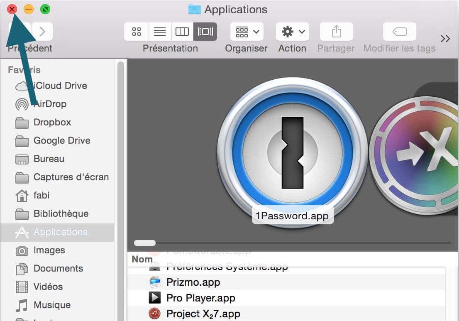The image size is (459, 321).
Task: Switch to Cover Flow view
Action: click(205, 31)
